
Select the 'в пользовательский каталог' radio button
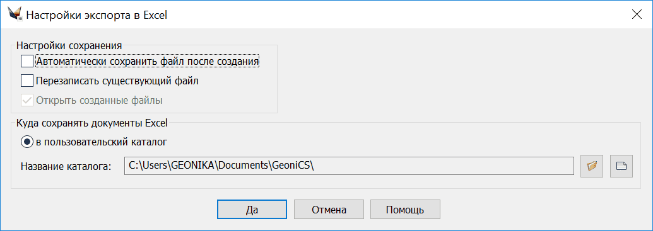27,142
